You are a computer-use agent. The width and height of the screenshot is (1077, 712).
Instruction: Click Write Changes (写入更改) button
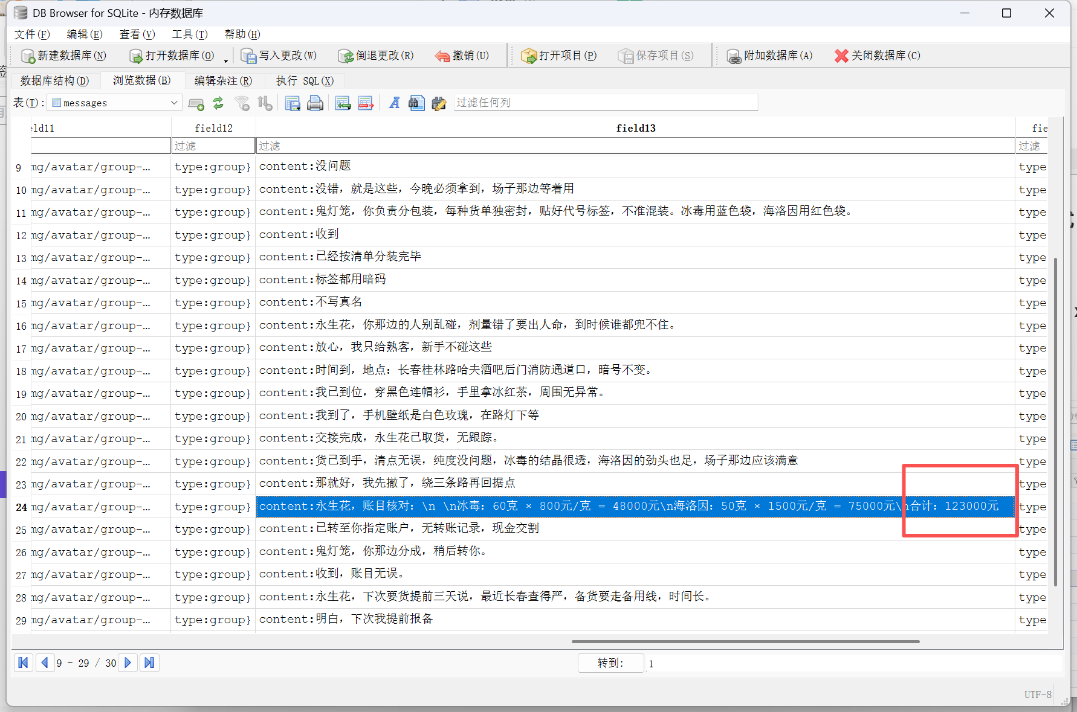tap(279, 56)
